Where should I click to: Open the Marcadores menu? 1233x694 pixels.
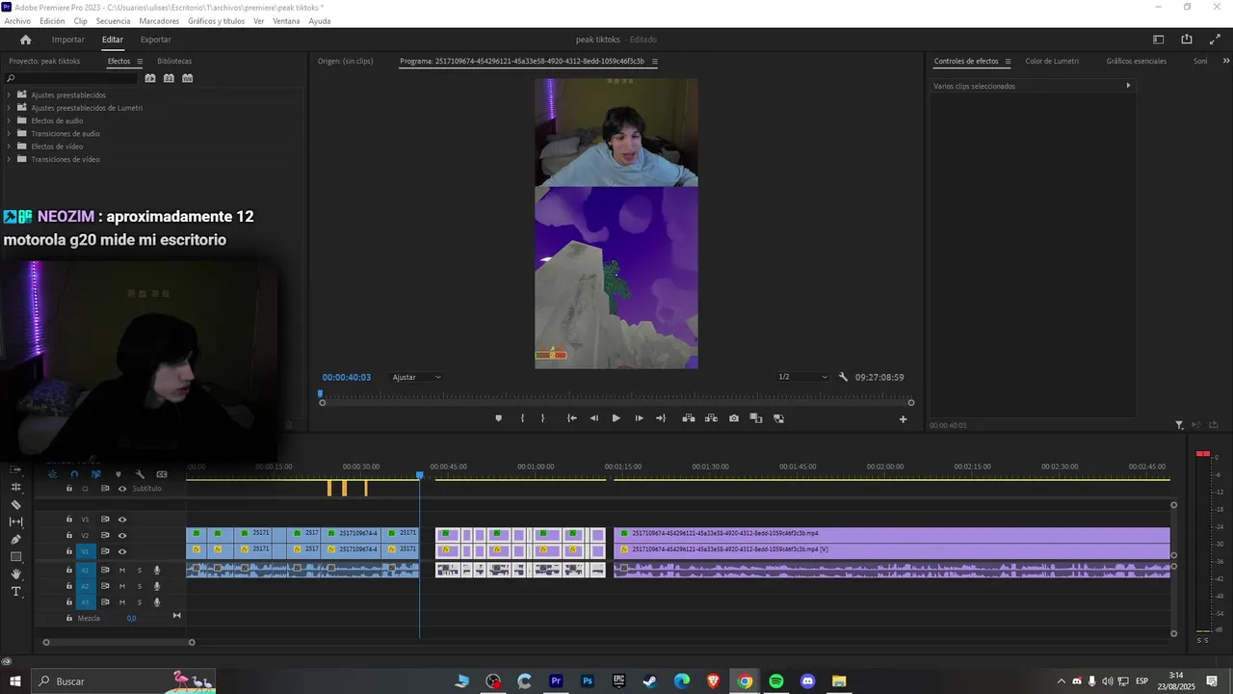pyautogui.click(x=159, y=21)
